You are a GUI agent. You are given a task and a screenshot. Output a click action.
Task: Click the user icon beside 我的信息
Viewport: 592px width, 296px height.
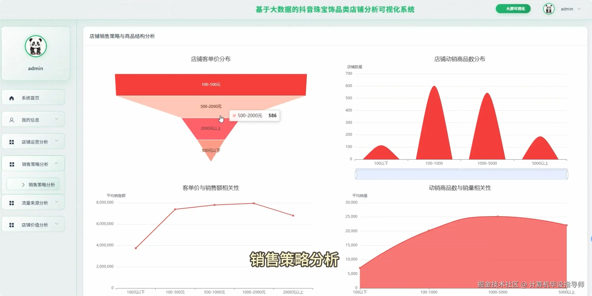click(12, 120)
